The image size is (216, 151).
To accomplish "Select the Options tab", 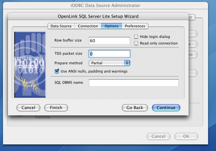I will click(x=111, y=26).
